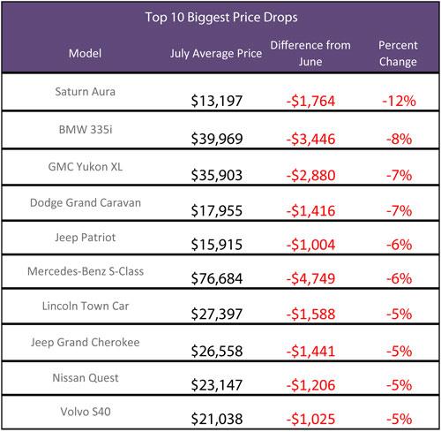Select the Saturn Aura model cell
The height and width of the screenshot is (432, 441).
(85, 92)
